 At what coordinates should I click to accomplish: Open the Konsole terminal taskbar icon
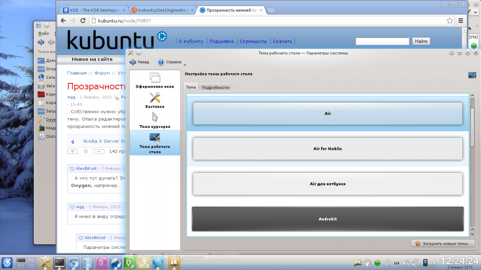59,262
